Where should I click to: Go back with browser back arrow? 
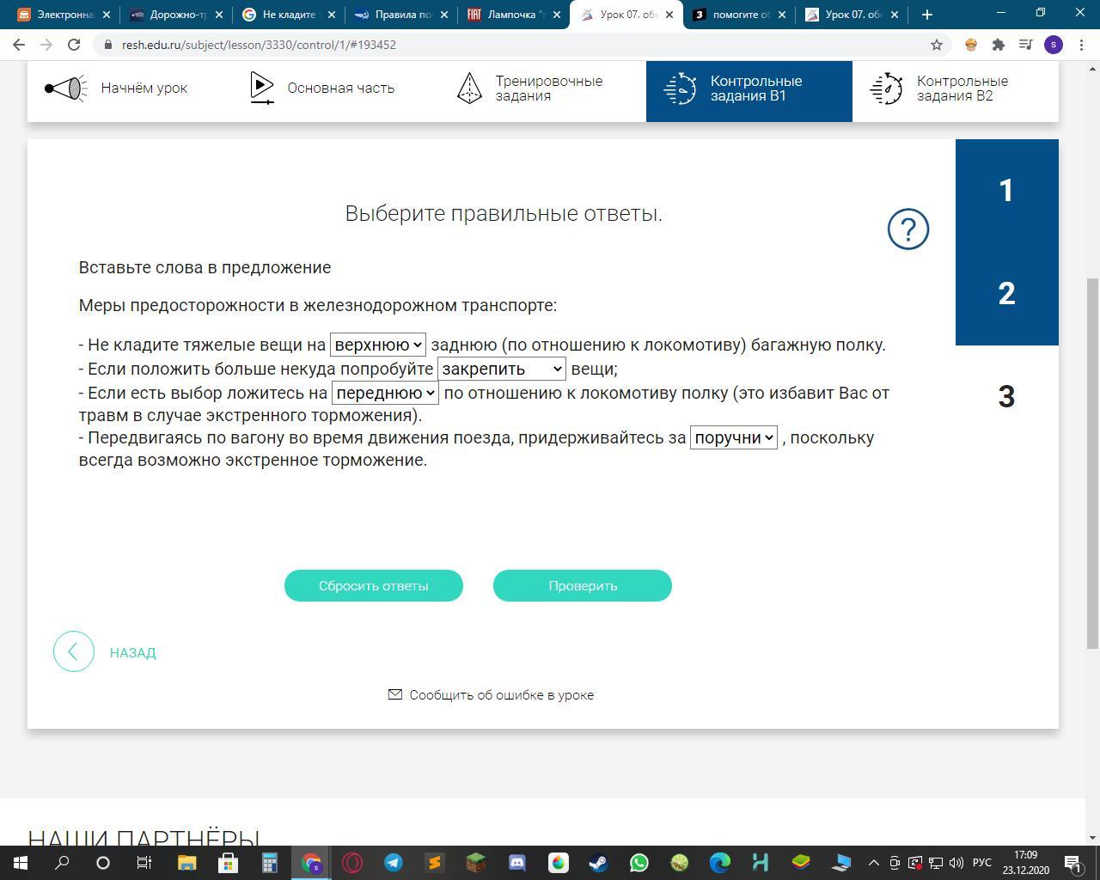point(19,45)
